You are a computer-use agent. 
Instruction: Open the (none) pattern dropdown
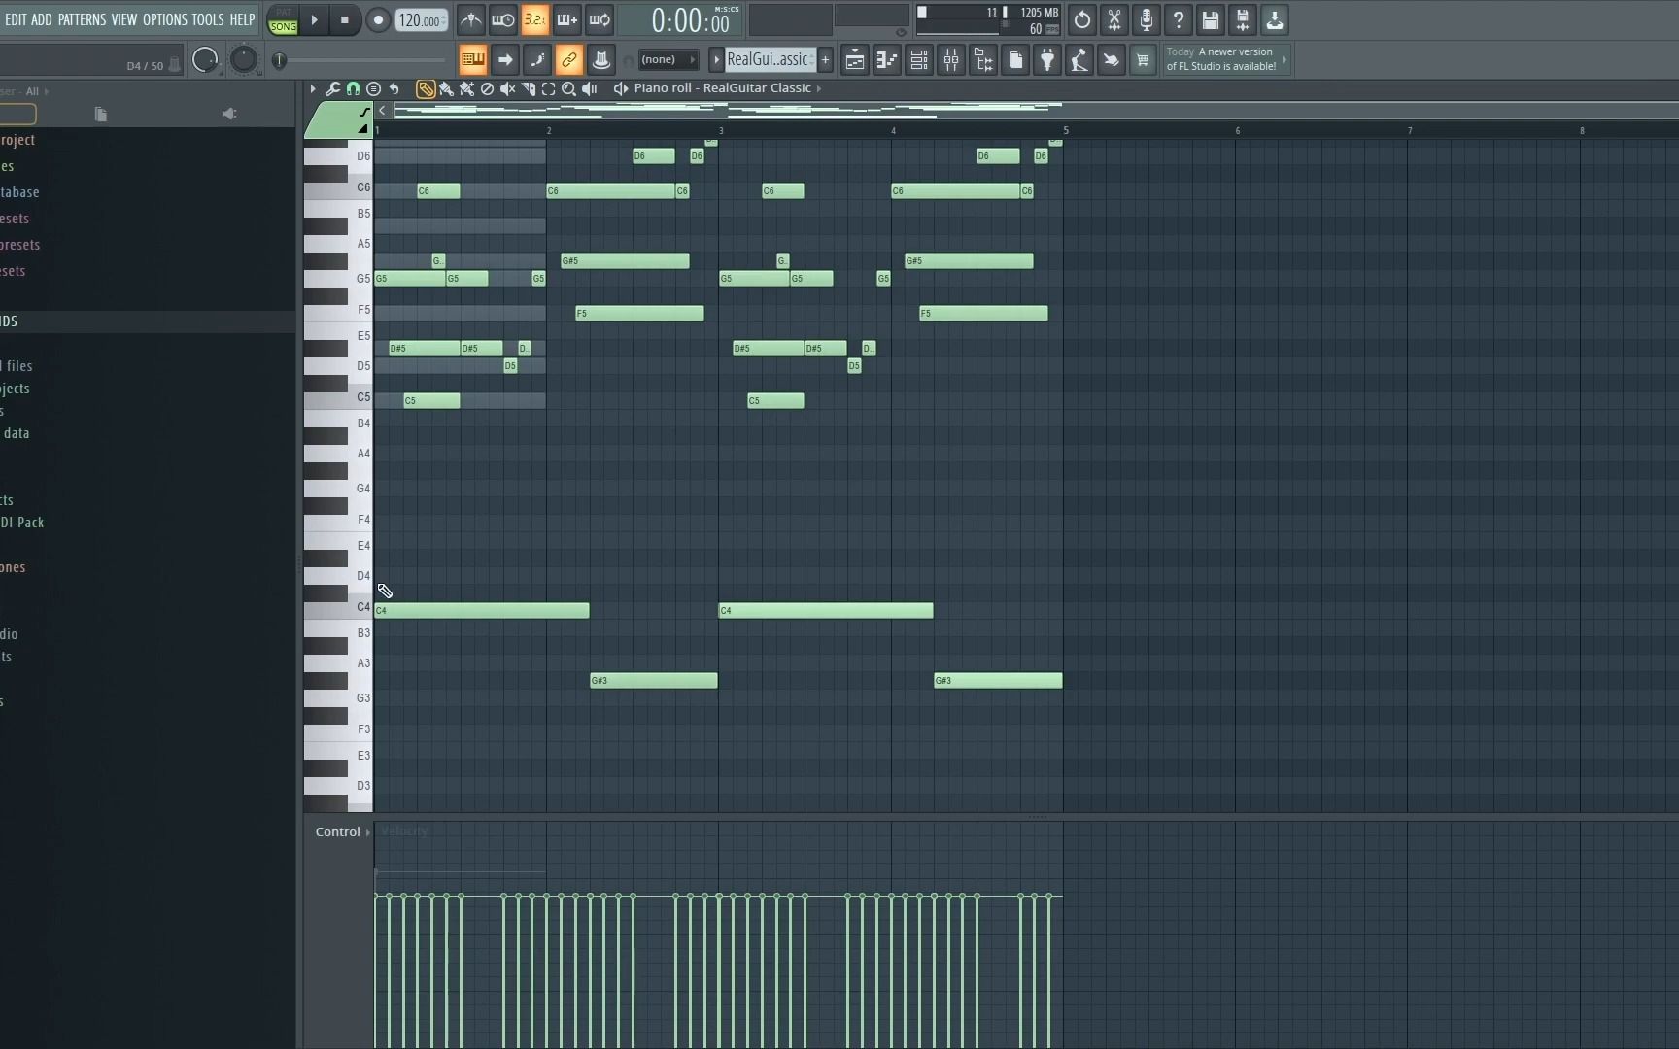668,60
